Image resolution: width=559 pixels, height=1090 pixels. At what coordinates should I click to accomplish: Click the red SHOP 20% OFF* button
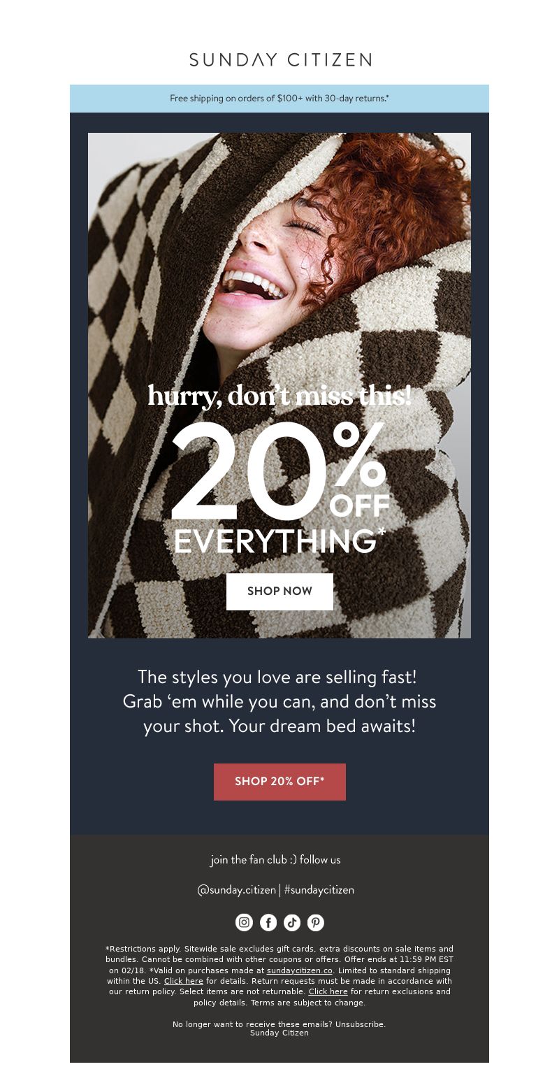pyautogui.click(x=279, y=782)
